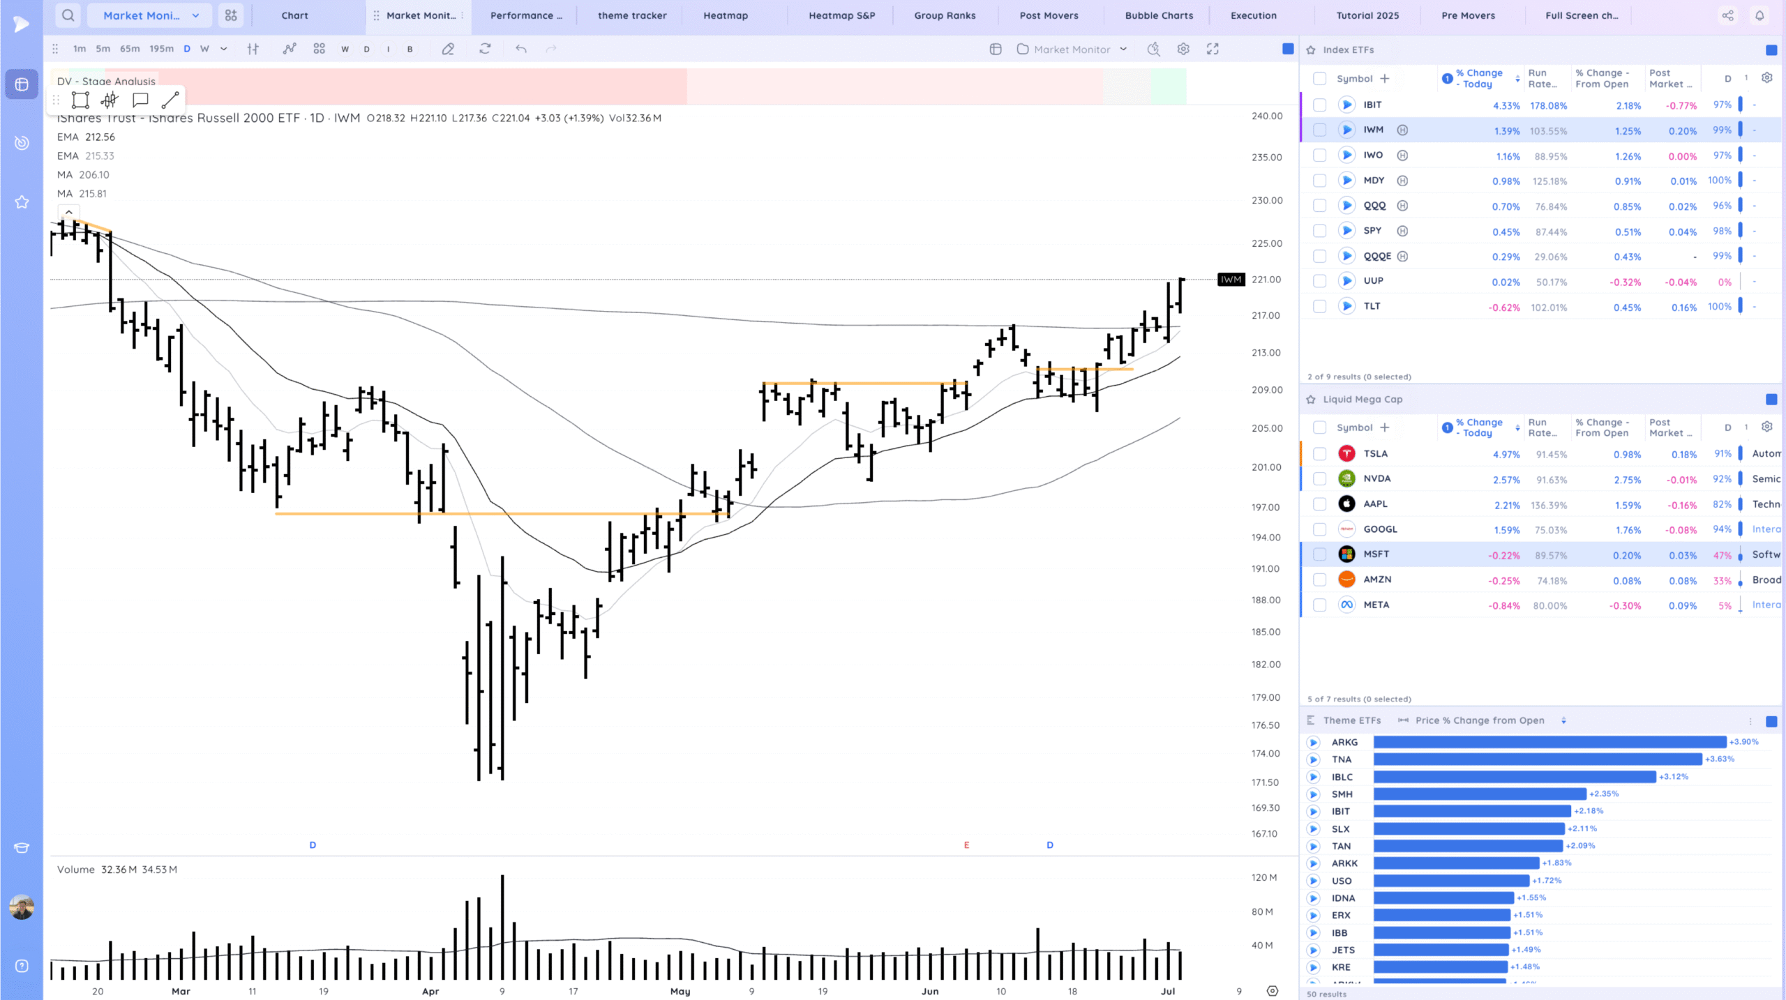This screenshot has height=1000, width=1786.
Task: Open the notifications bell icon
Action: point(1759,15)
